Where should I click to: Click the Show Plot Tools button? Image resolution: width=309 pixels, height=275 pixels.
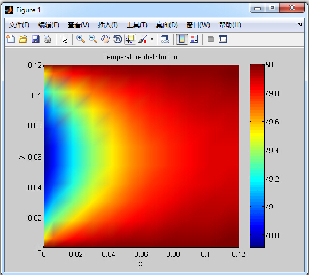click(x=223, y=39)
